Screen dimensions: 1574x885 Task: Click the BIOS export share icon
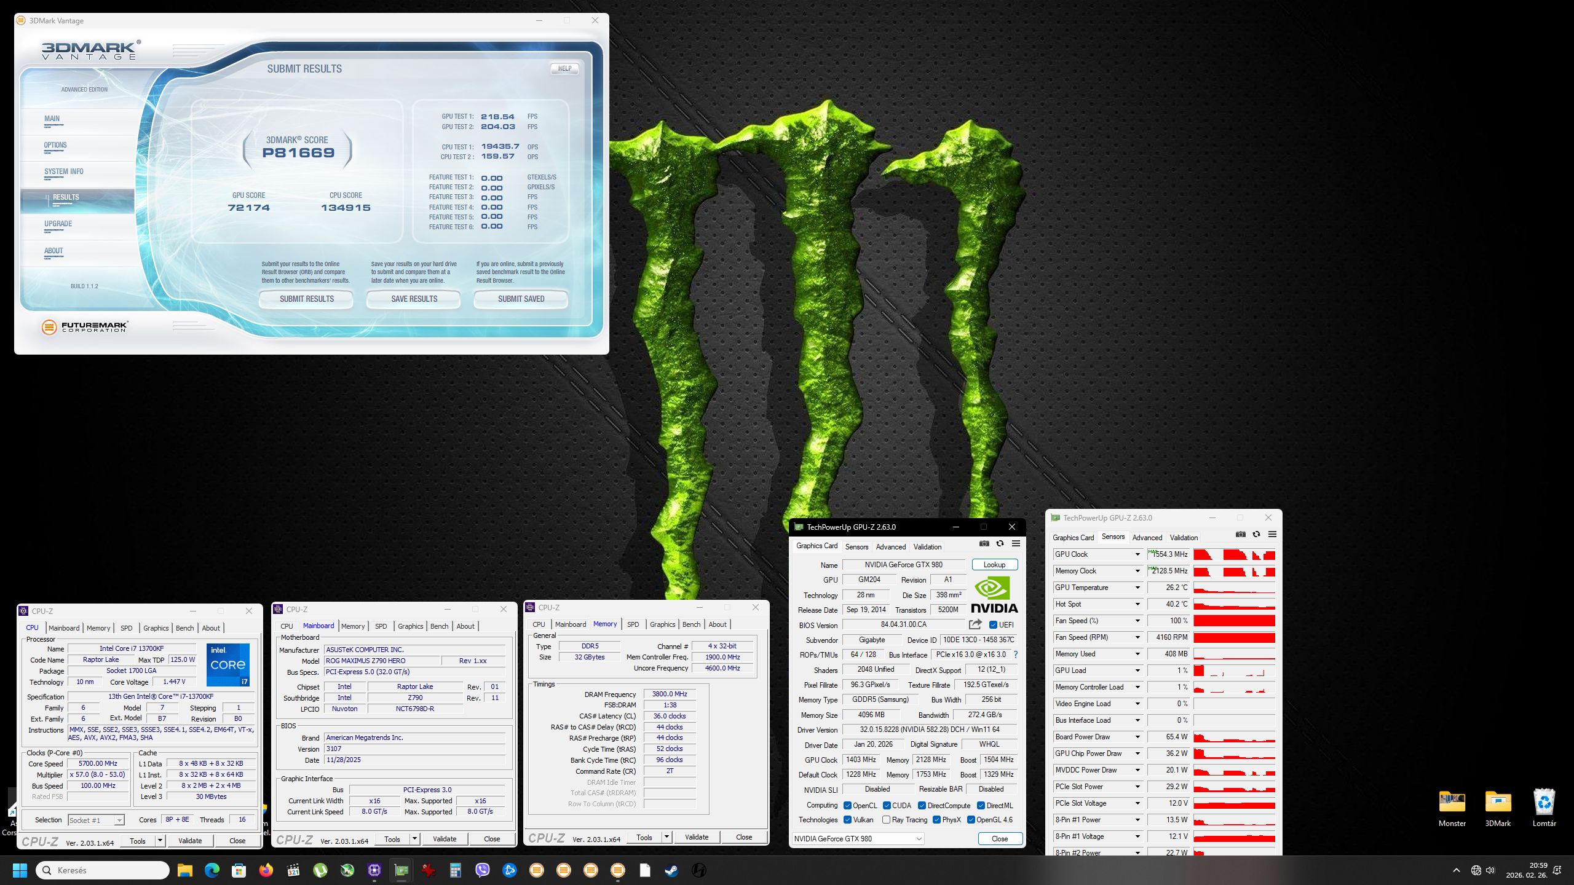click(975, 624)
